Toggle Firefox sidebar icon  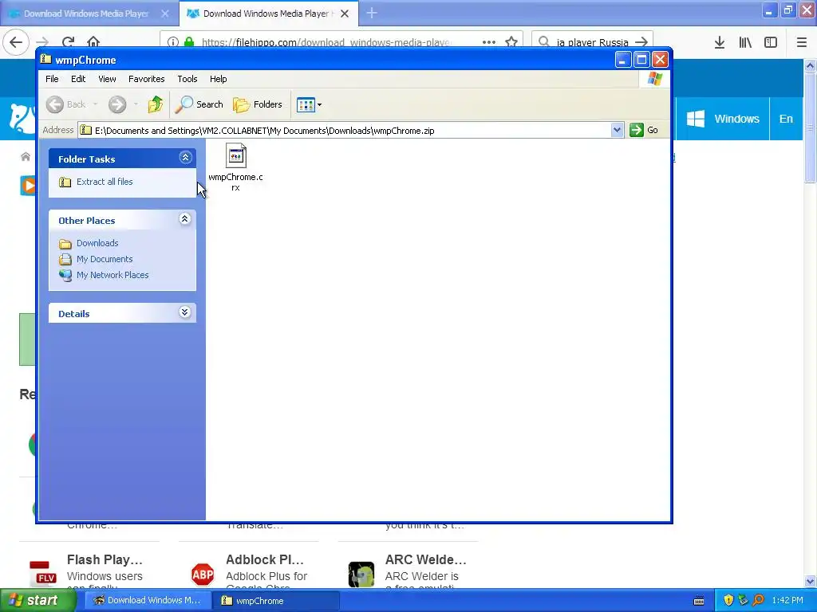[771, 42]
